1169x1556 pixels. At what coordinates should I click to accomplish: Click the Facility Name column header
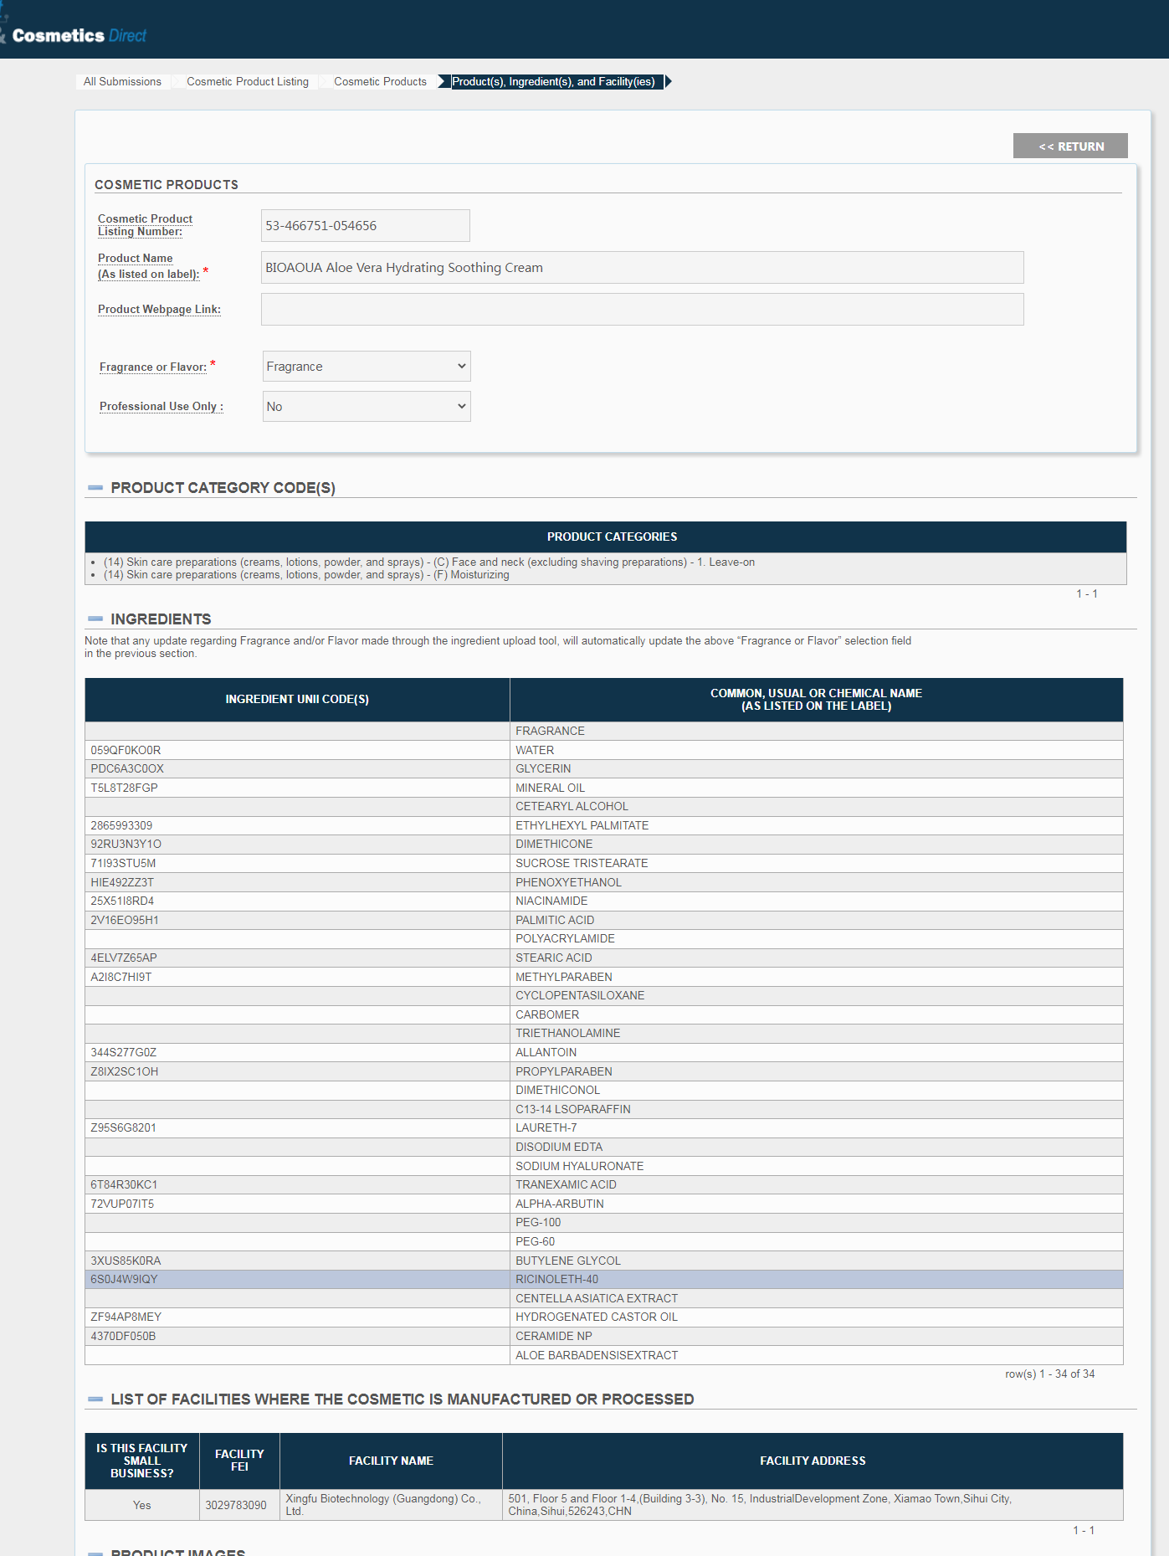click(391, 1460)
